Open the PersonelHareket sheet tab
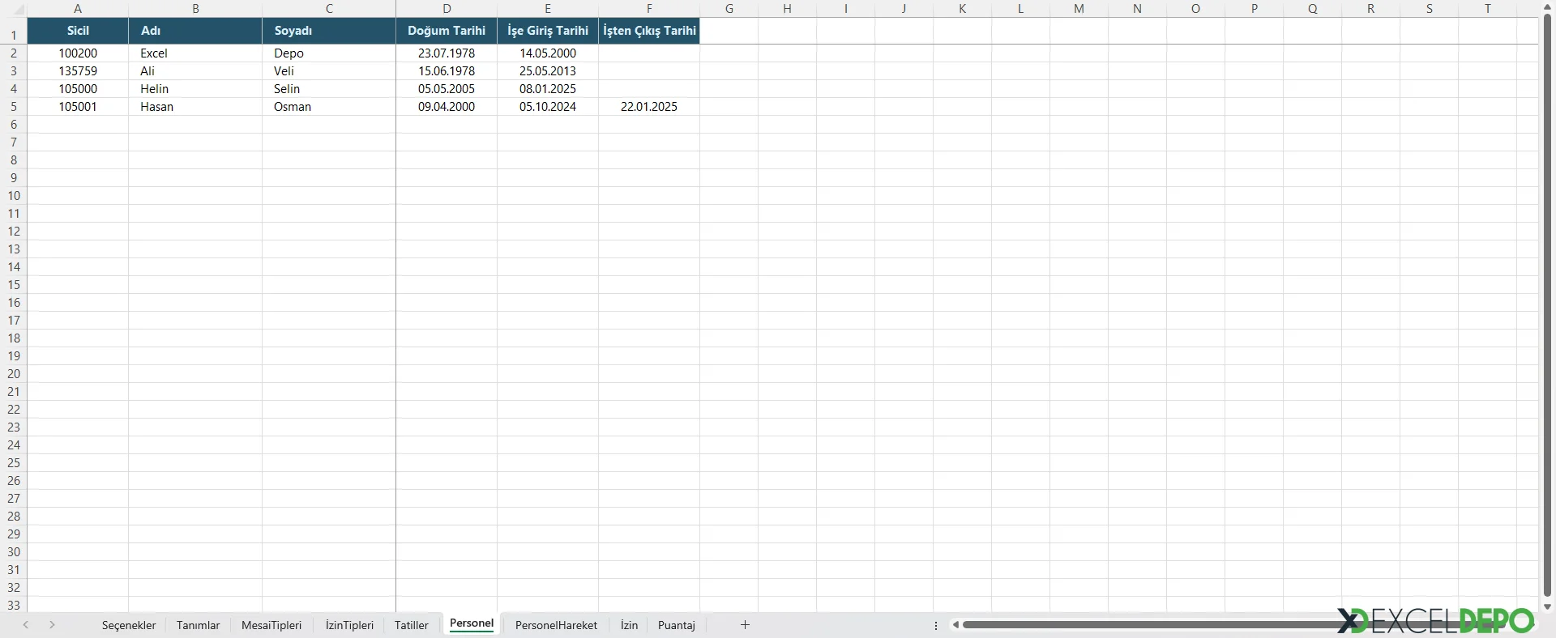The height and width of the screenshot is (638, 1556). tap(556, 625)
